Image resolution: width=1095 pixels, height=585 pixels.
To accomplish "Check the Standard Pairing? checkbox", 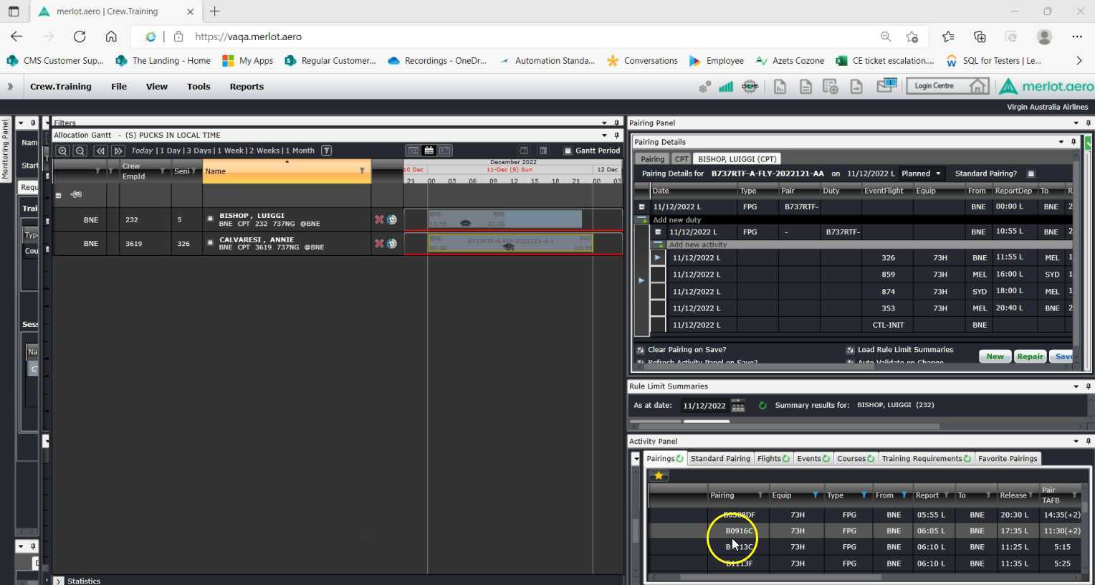I will click(x=1031, y=173).
